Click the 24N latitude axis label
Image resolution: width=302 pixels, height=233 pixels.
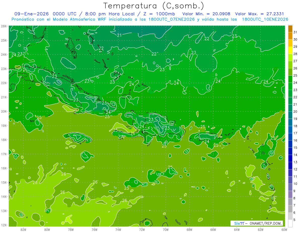coord(4,55)
